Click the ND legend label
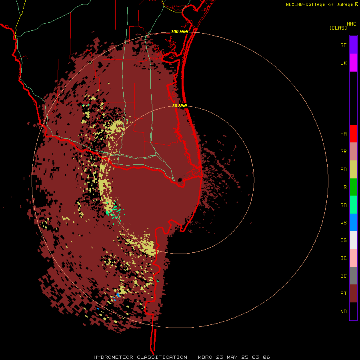Image resolution: width=360 pixels, height=360 pixels. coord(343,311)
